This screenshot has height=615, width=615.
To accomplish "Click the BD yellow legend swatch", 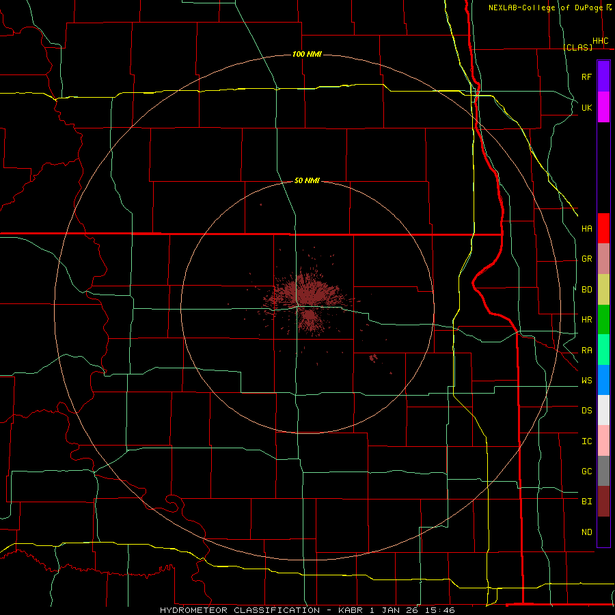I will click(x=603, y=290).
